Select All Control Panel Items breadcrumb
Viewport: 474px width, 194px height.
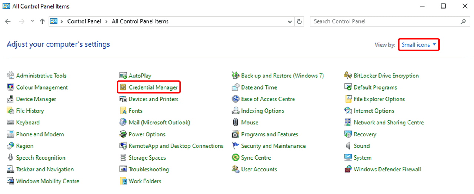point(140,21)
